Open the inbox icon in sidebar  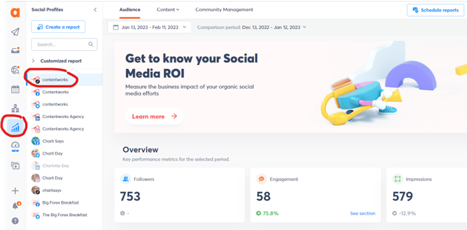point(15,50)
